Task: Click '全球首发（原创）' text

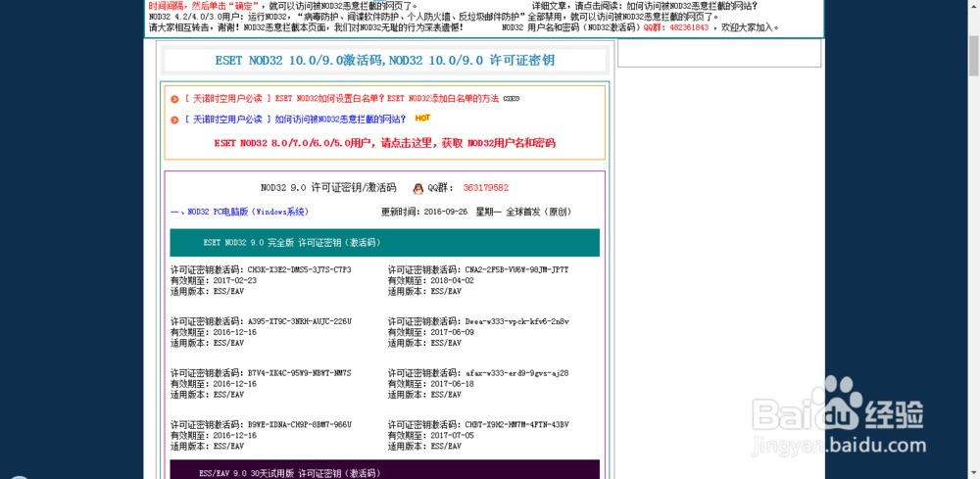Action: click(539, 212)
